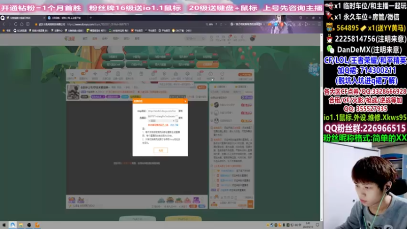Image resolution: width=407 pixels, height=229 pixels.
Task: Click the bookmark star in the address bar
Action: coord(36,24)
